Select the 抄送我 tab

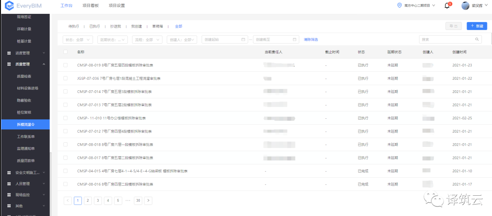115,27
